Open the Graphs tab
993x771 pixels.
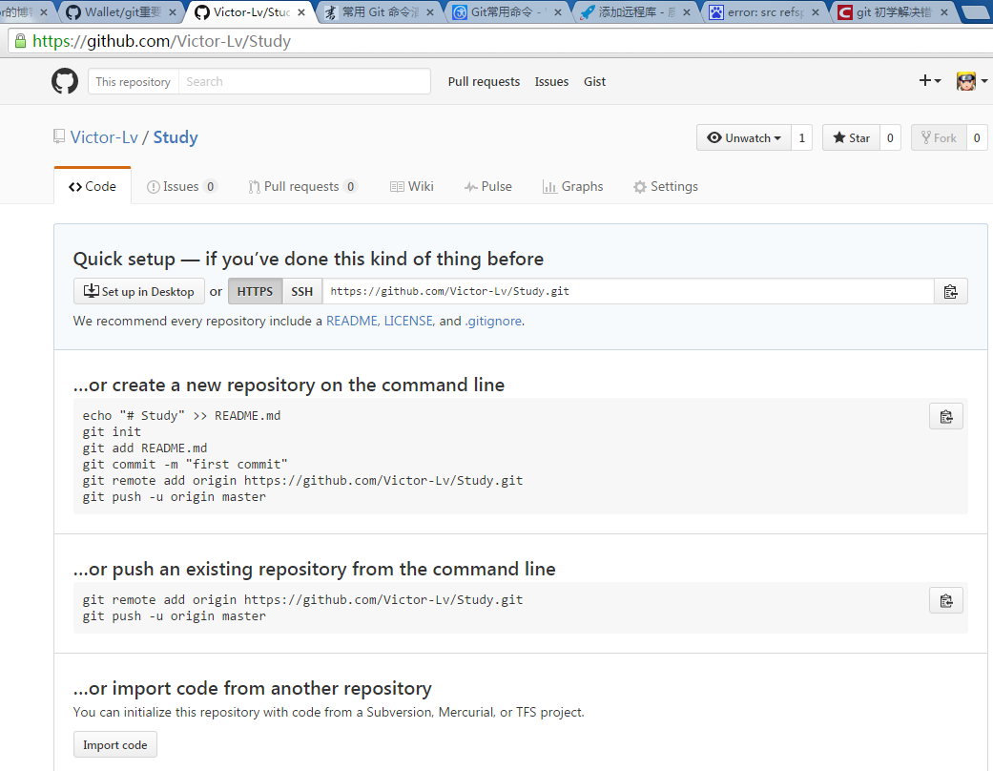tap(572, 186)
